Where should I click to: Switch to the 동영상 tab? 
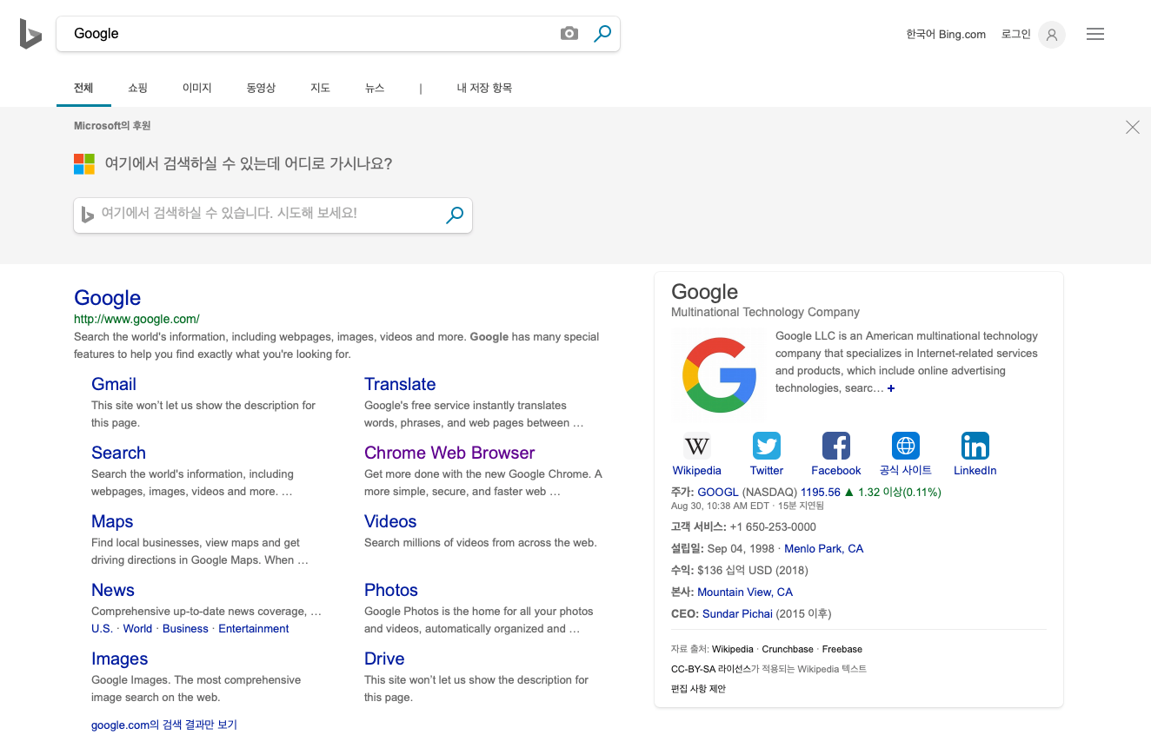pyautogui.click(x=261, y=88)
